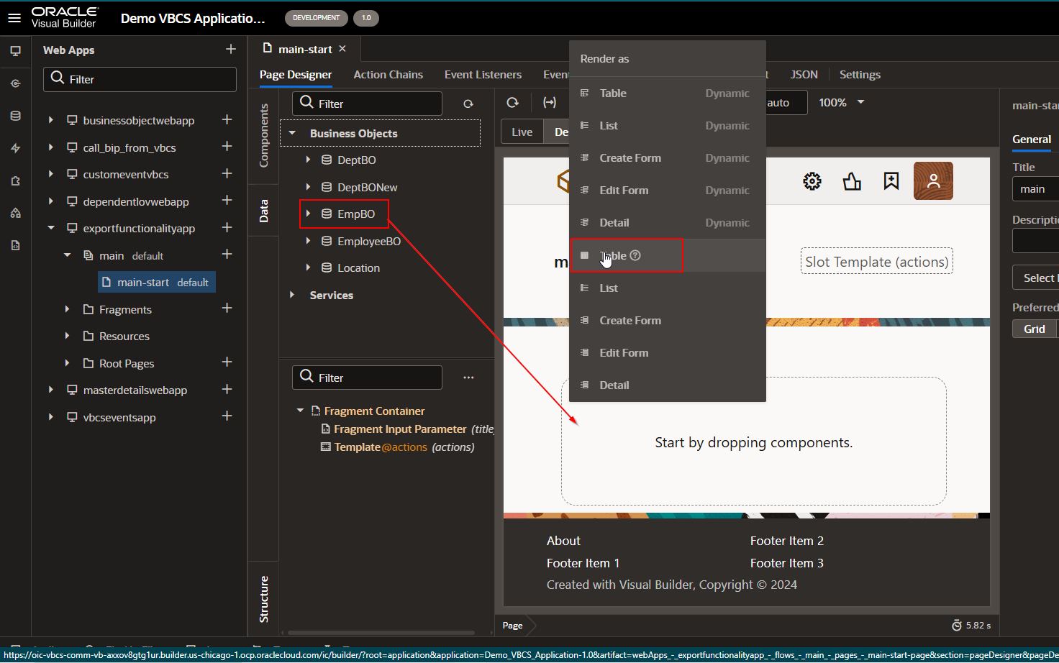Click the page input parameters icon
This screenshot has width=1059, height=663.
coord(550,103)
